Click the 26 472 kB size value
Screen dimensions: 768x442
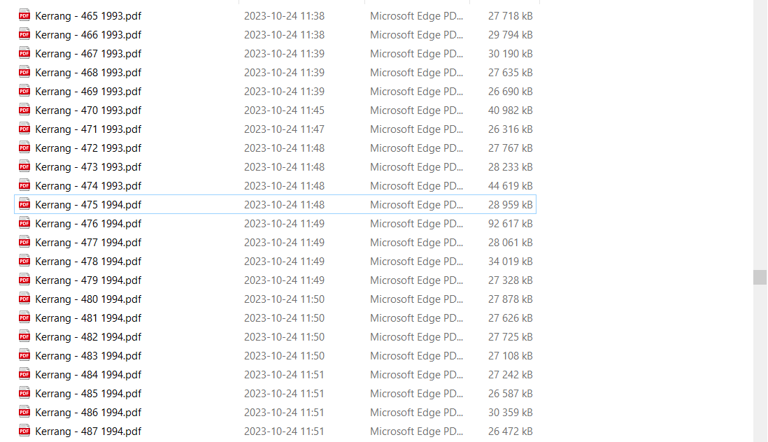(510, 432)
